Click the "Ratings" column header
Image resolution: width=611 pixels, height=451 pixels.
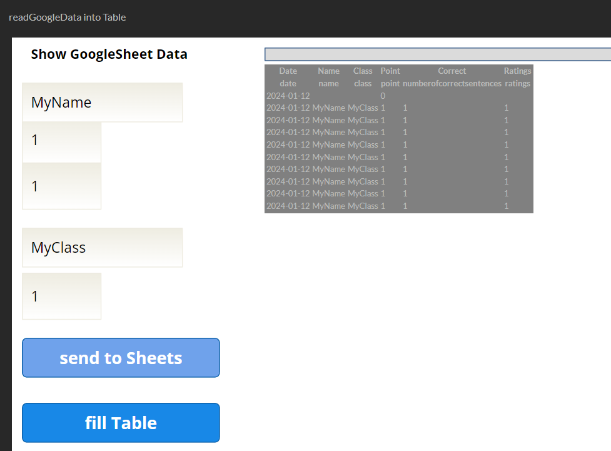[x=517, y=71]
